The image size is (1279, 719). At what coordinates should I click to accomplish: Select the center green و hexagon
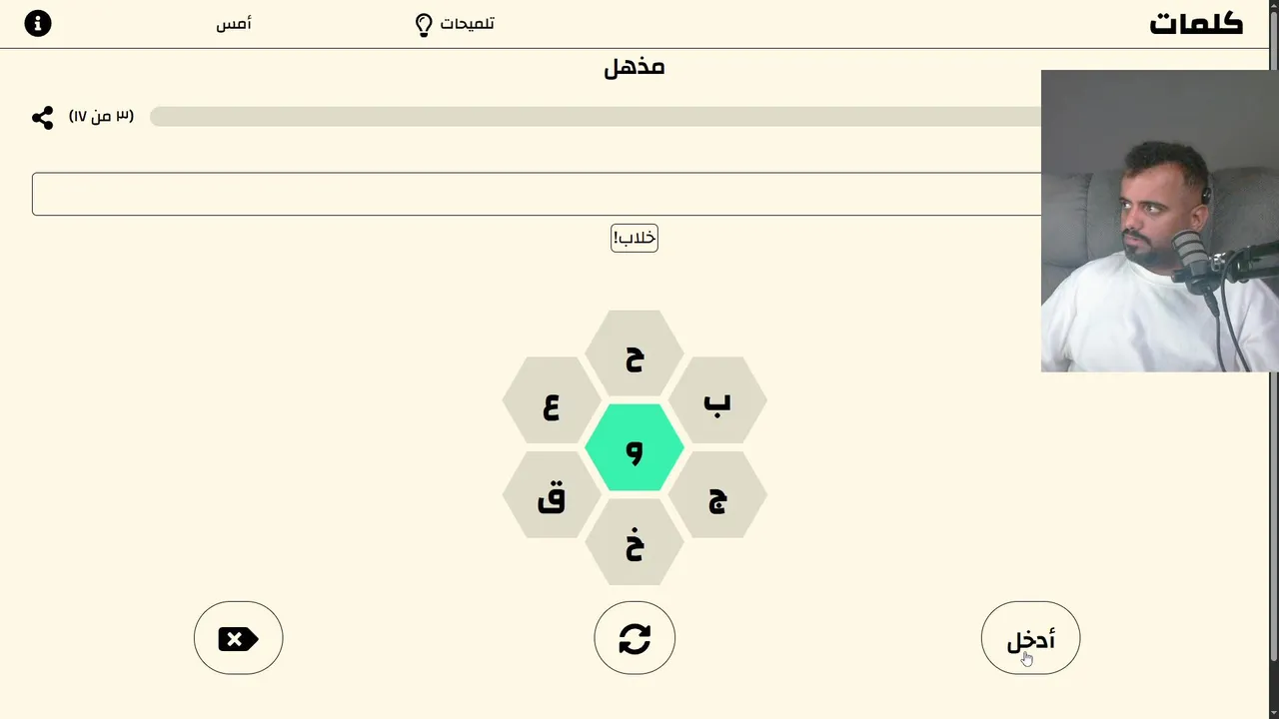coord(635,448)
